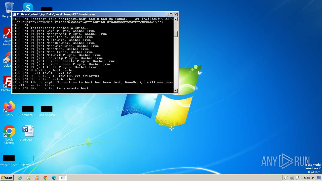Viewport: 322px width, 181px height.
Task: Click the console window system menu icon
Action: 14,14
